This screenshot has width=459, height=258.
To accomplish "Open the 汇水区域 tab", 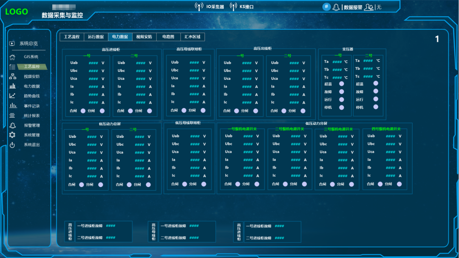I will click(x=193, y=37).
